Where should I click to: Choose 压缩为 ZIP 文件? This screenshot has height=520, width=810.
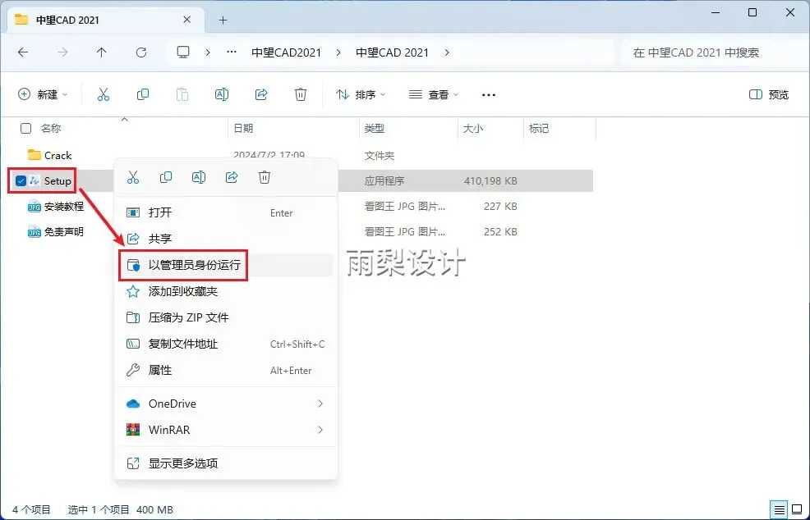click(226, 317)
